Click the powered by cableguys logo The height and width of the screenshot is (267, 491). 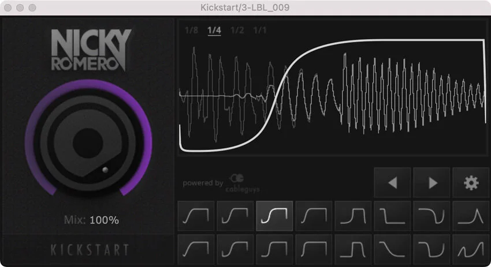[x=221, y=183]
